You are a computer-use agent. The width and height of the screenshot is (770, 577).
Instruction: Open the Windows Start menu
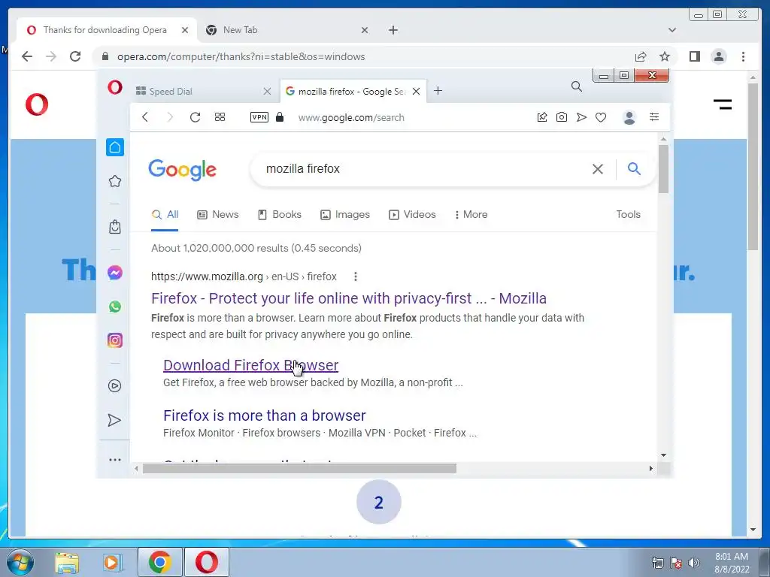click(x=20, y=562)
